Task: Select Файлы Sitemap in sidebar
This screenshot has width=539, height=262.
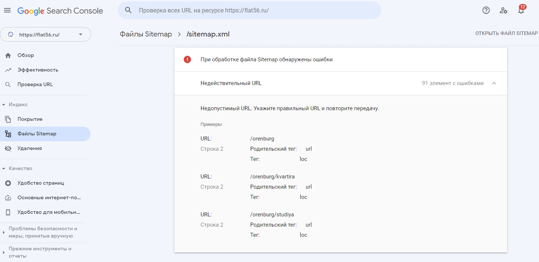Action: (45, 134)
